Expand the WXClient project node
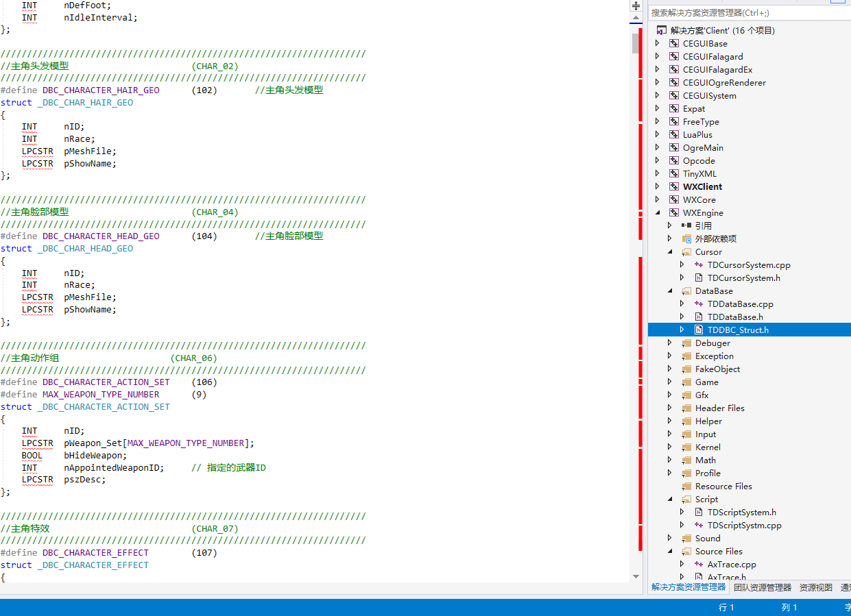 click(658, 187)
